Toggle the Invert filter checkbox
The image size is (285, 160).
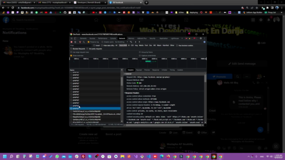coord(94,45)
